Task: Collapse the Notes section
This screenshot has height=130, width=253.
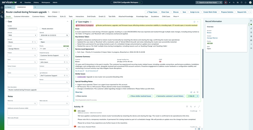Action: pyautogui.click(x=68, y=96)
